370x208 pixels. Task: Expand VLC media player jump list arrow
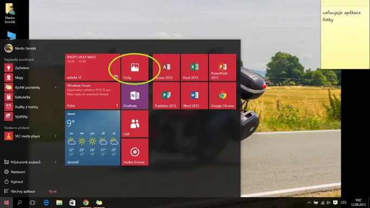click(55, 136)
